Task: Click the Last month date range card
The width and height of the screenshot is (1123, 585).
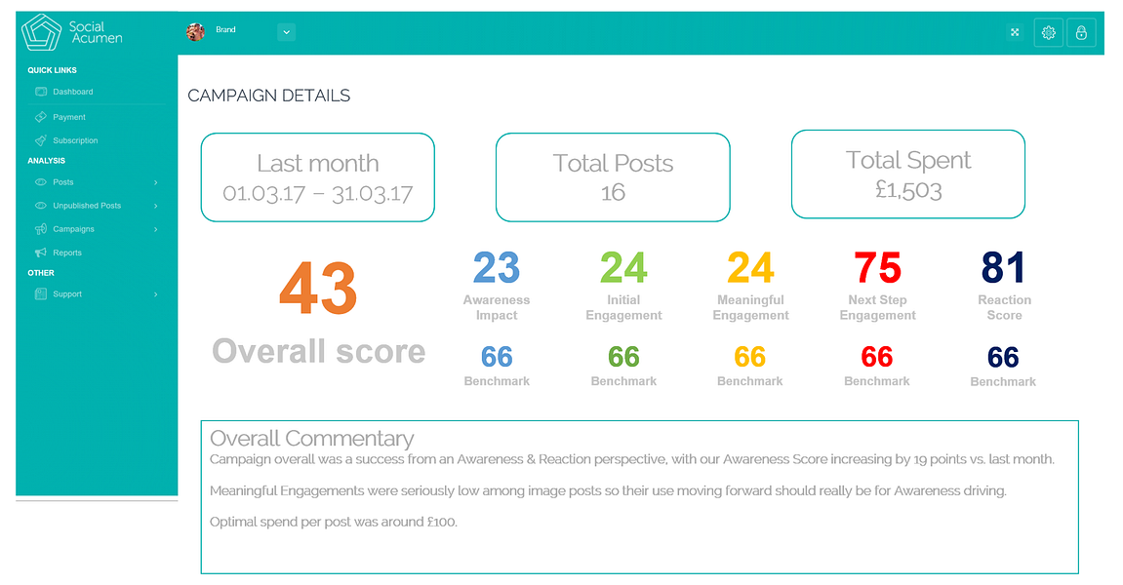Action: click(x=318, y=177)
